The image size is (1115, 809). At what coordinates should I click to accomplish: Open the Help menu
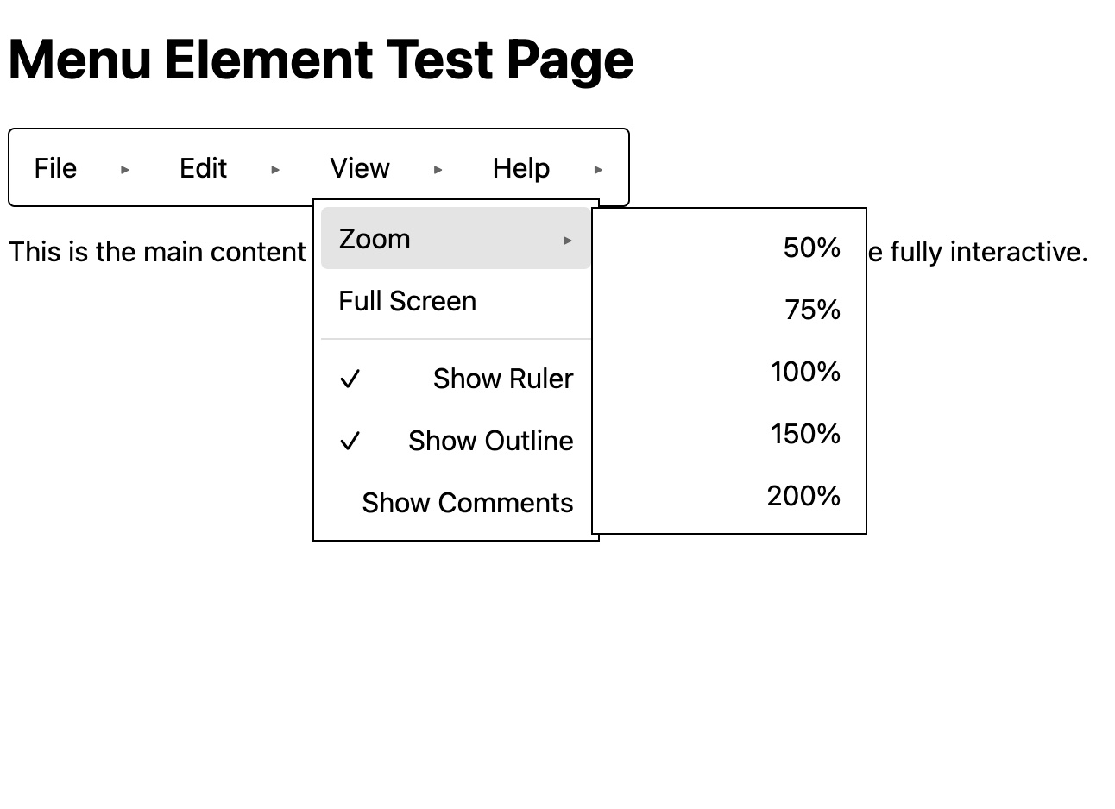click(x=520, y=168)
